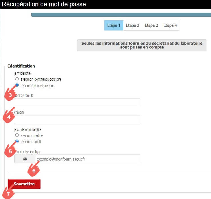
Task: Choose 'avec mon nom et prénom' radio option
Action: click(17, 85)
